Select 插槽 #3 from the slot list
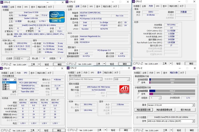 9,87
